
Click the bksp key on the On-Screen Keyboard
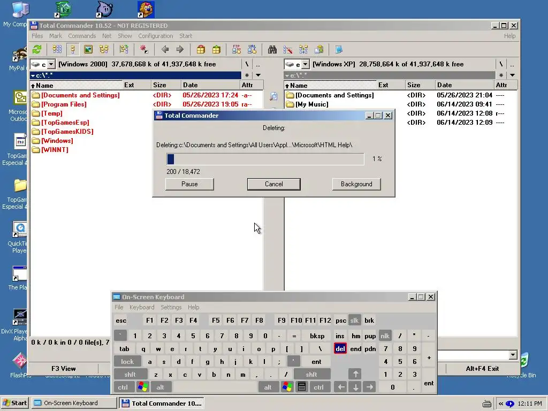tap(317, 336)
